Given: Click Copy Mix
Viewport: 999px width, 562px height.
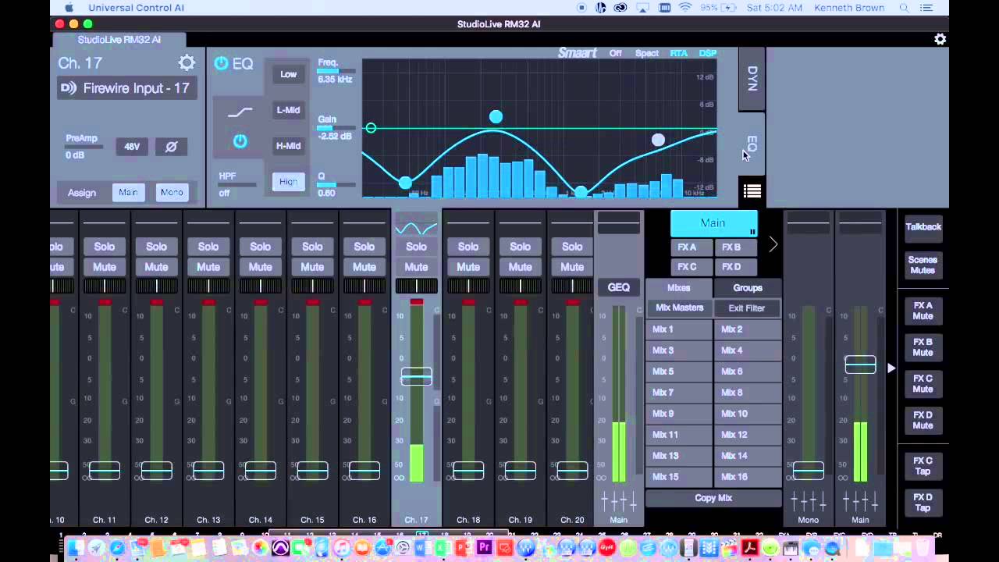Looking at the screenshot, I should tap(713, 498).
